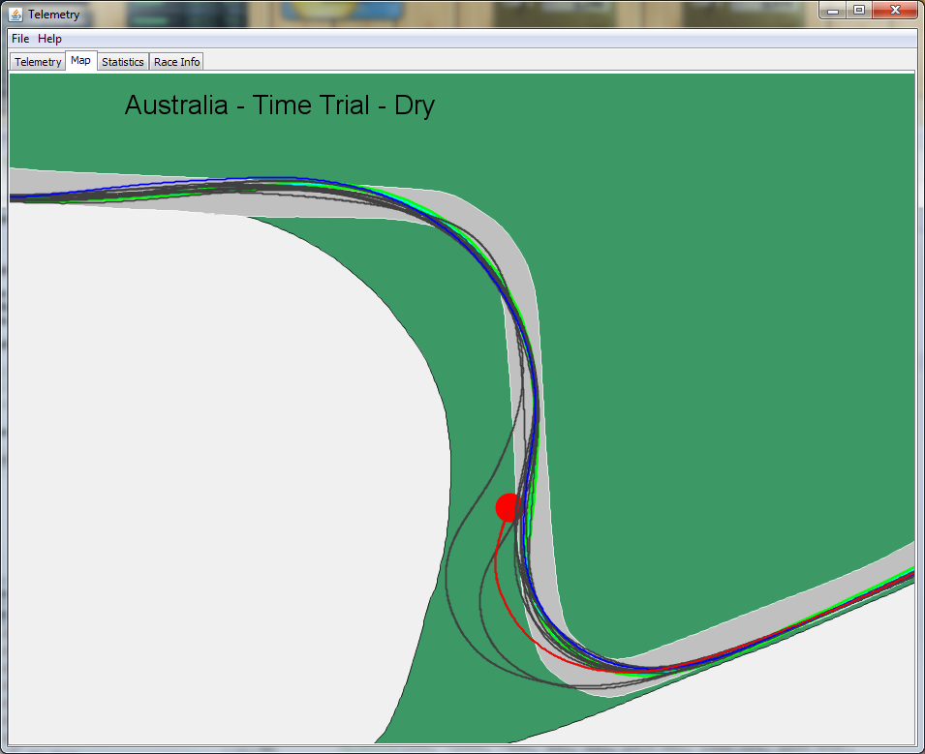Viewport: 925px width, 754px height.
Task: Click the red car position marker
Action: tap(508, 507)
